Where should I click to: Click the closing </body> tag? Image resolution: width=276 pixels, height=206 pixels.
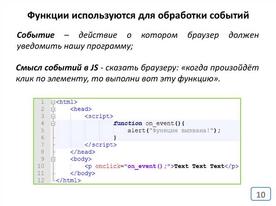tap(83, 173)
